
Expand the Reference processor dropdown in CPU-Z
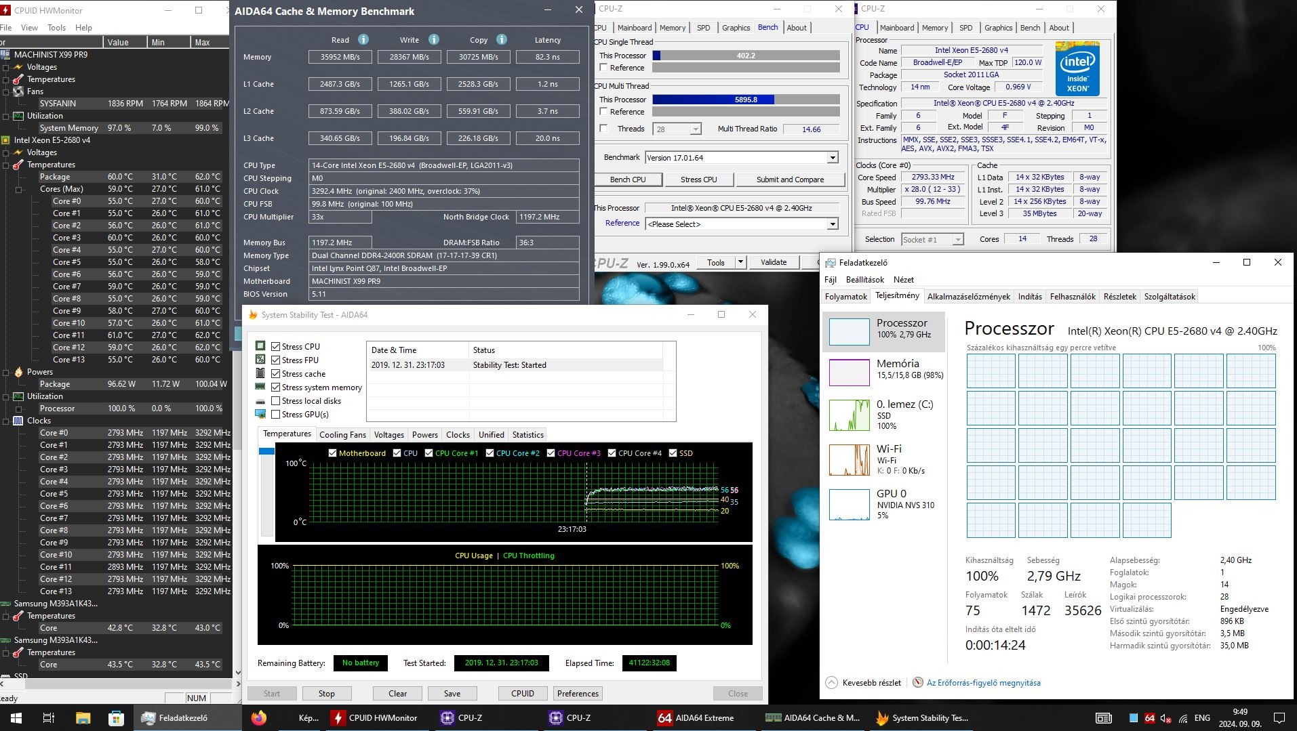tap(833, 224)
